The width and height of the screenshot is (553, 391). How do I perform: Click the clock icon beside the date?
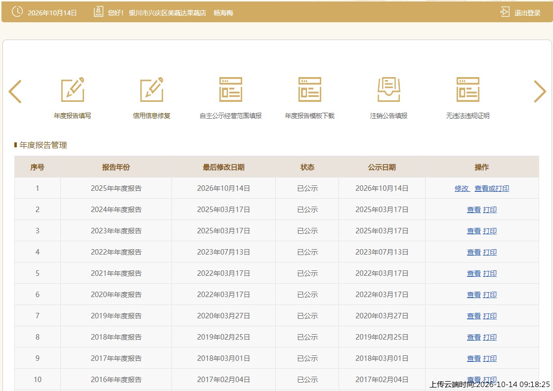pyautogui.click(x=17, y=12)
